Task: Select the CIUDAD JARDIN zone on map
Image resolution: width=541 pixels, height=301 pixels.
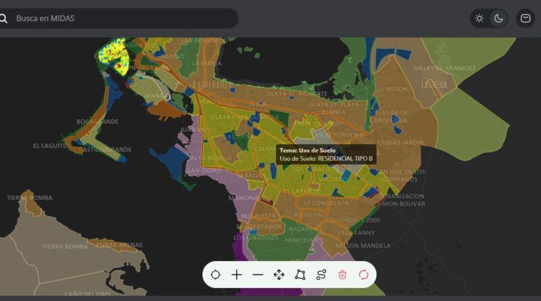Action: pos(399,143)
